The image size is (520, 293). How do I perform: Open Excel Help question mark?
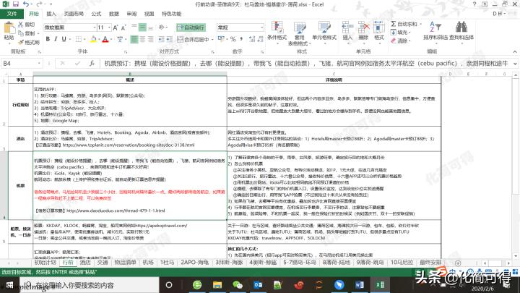click(x=474, y=4)
